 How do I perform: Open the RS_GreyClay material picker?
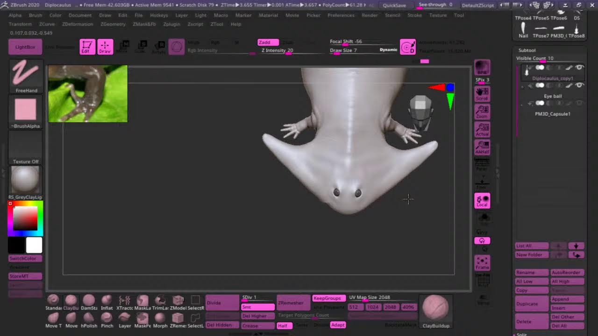click(x=26, y=182)
